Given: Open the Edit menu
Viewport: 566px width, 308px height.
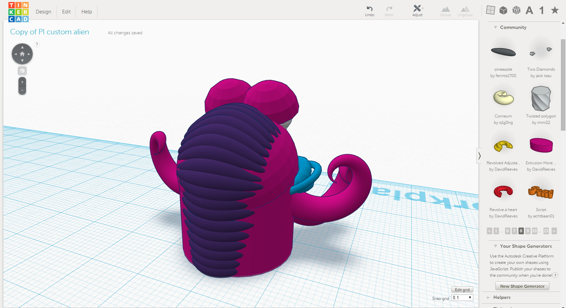Looking at the screenshot, I should [66, 12].
